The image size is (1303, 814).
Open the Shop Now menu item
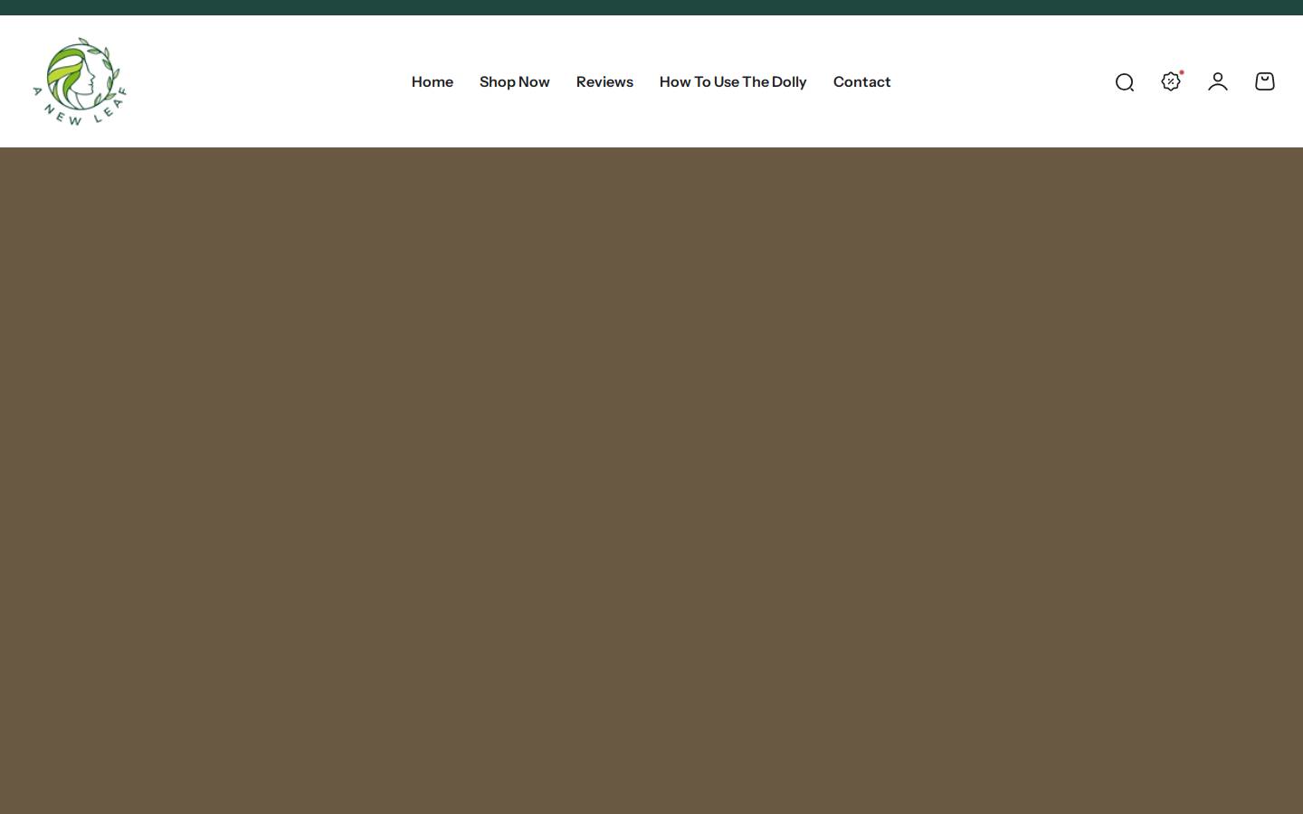coord(515,81)
